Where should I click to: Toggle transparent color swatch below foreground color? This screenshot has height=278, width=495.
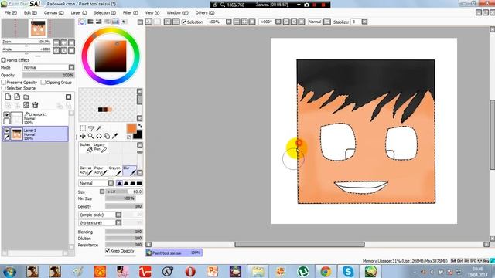[129, 137]
